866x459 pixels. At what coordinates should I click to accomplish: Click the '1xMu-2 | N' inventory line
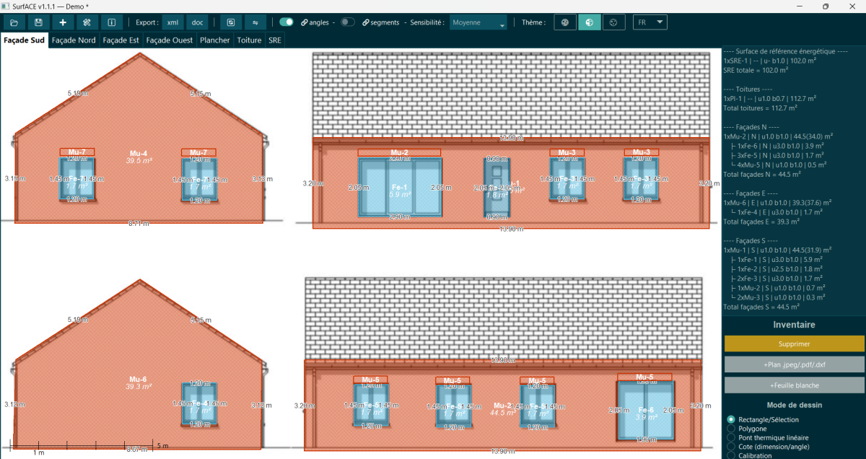point(777,136)
